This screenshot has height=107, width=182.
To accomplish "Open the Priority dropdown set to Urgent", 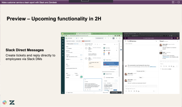I will coord(78,75).
